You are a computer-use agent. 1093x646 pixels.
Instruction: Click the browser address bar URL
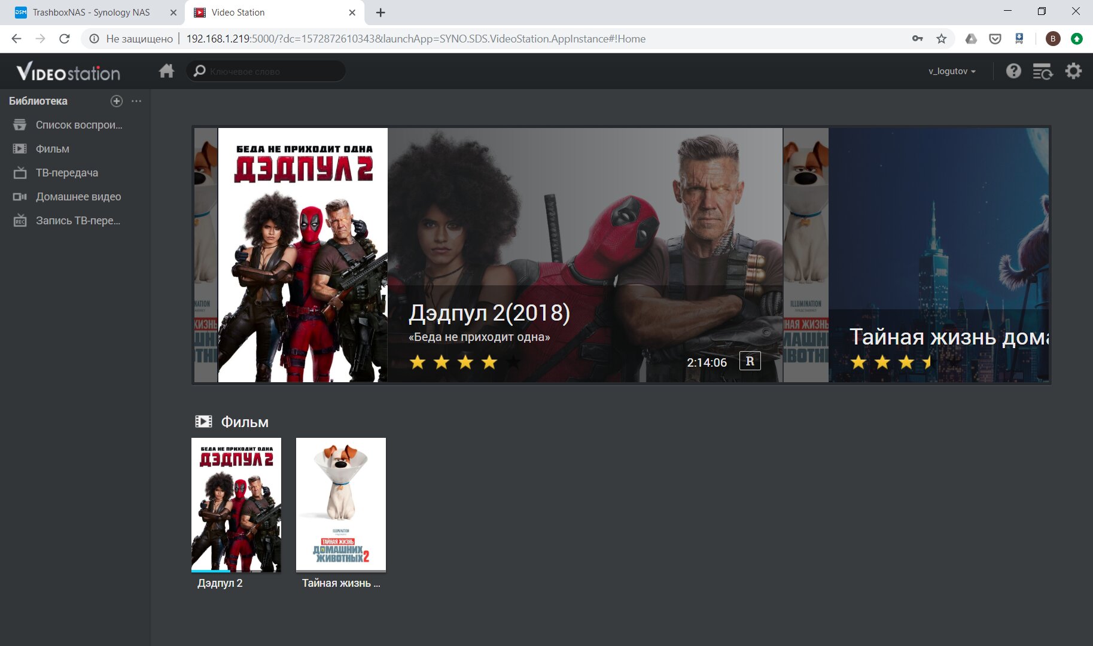click(x=416, y=39)
